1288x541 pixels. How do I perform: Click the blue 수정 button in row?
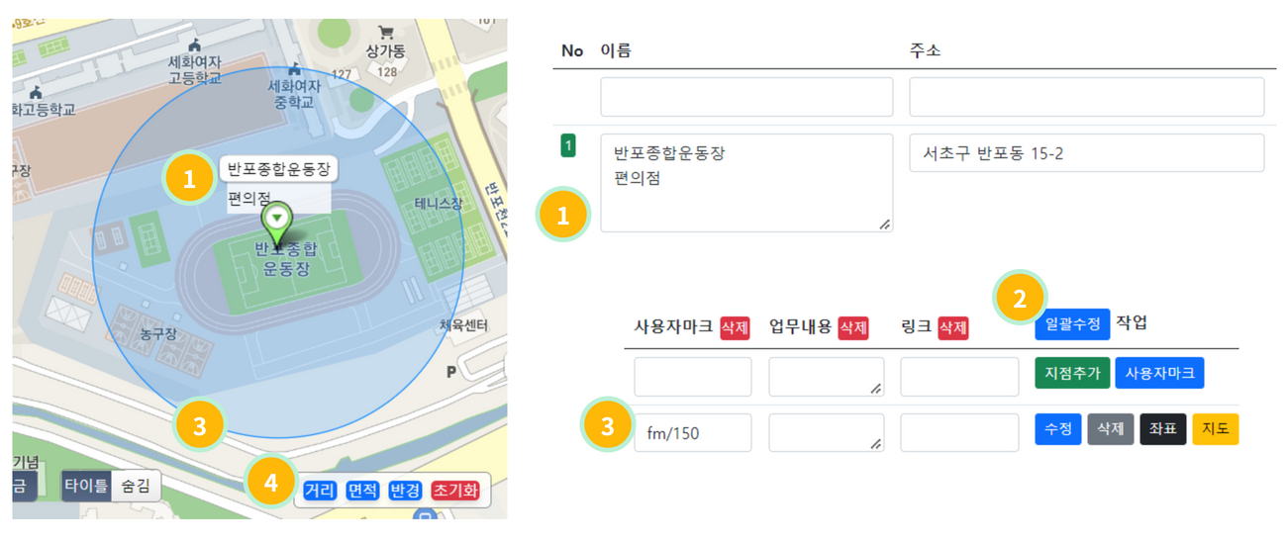tap(1057, 429)
